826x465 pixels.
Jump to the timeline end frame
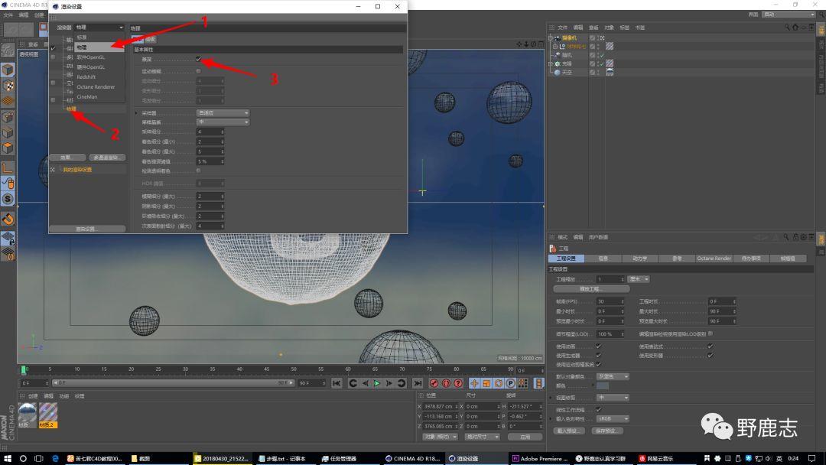[418, 383]
